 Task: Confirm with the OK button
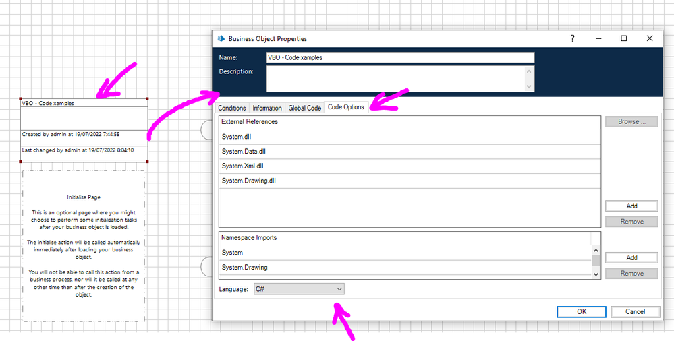[x=582, y=312]
